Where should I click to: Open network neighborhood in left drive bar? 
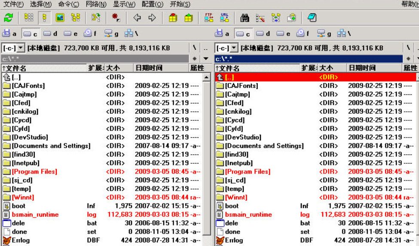132,33
